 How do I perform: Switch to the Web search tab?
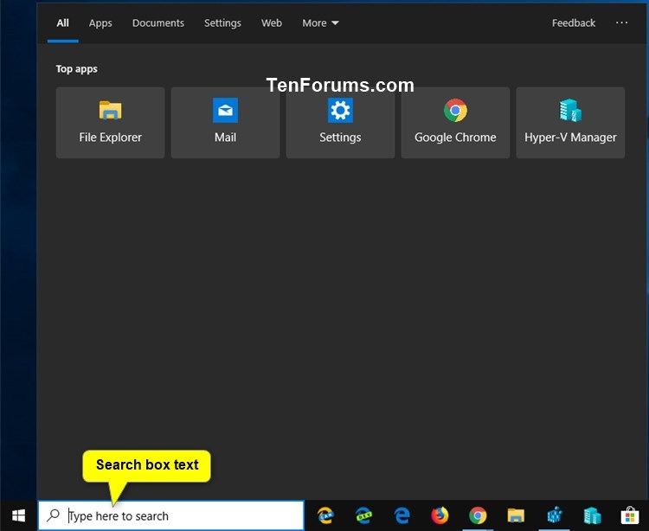click(x=272, y=22)
